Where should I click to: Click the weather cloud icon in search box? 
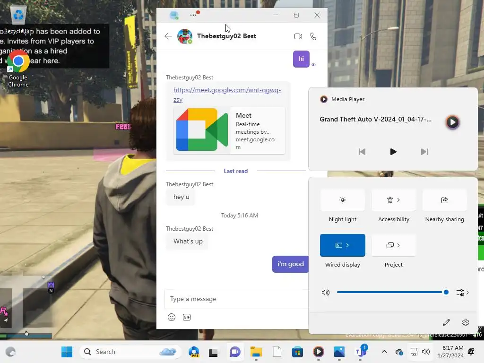tap(168, 352)
